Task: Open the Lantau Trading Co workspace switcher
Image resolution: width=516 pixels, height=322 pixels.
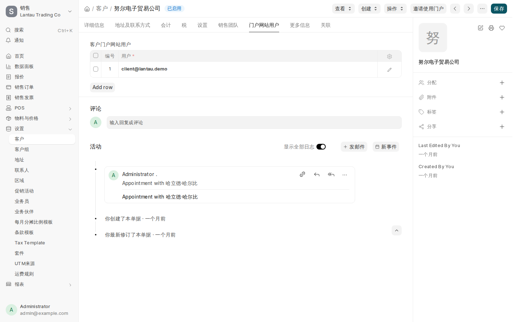Action: pyautogui.click(x=39, y=11)
